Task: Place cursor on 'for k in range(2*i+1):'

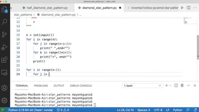Action: [x=52, y=53]
